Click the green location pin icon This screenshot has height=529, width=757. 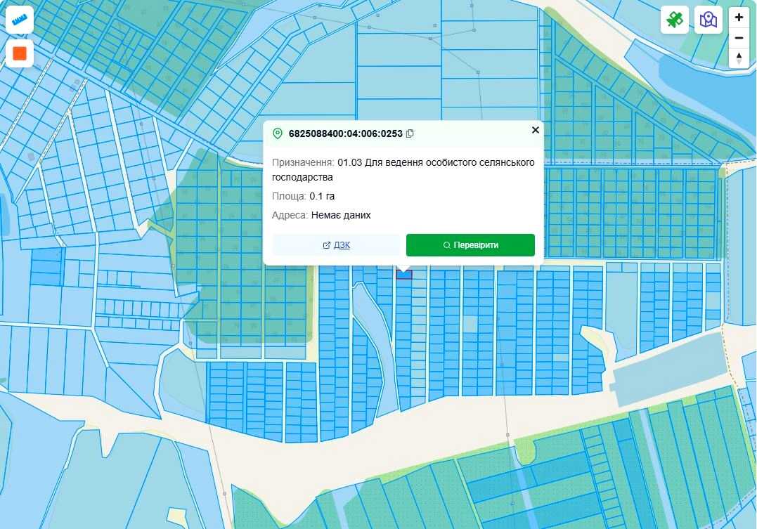click(278, 133)
